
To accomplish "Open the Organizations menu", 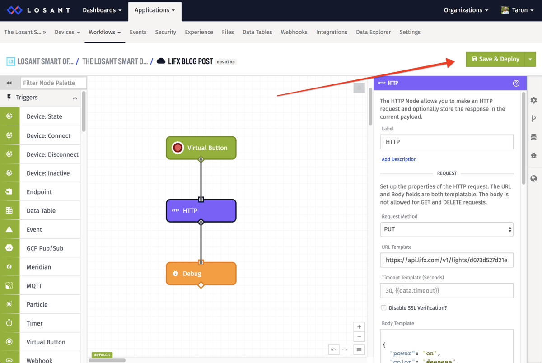I will point(466,9).
